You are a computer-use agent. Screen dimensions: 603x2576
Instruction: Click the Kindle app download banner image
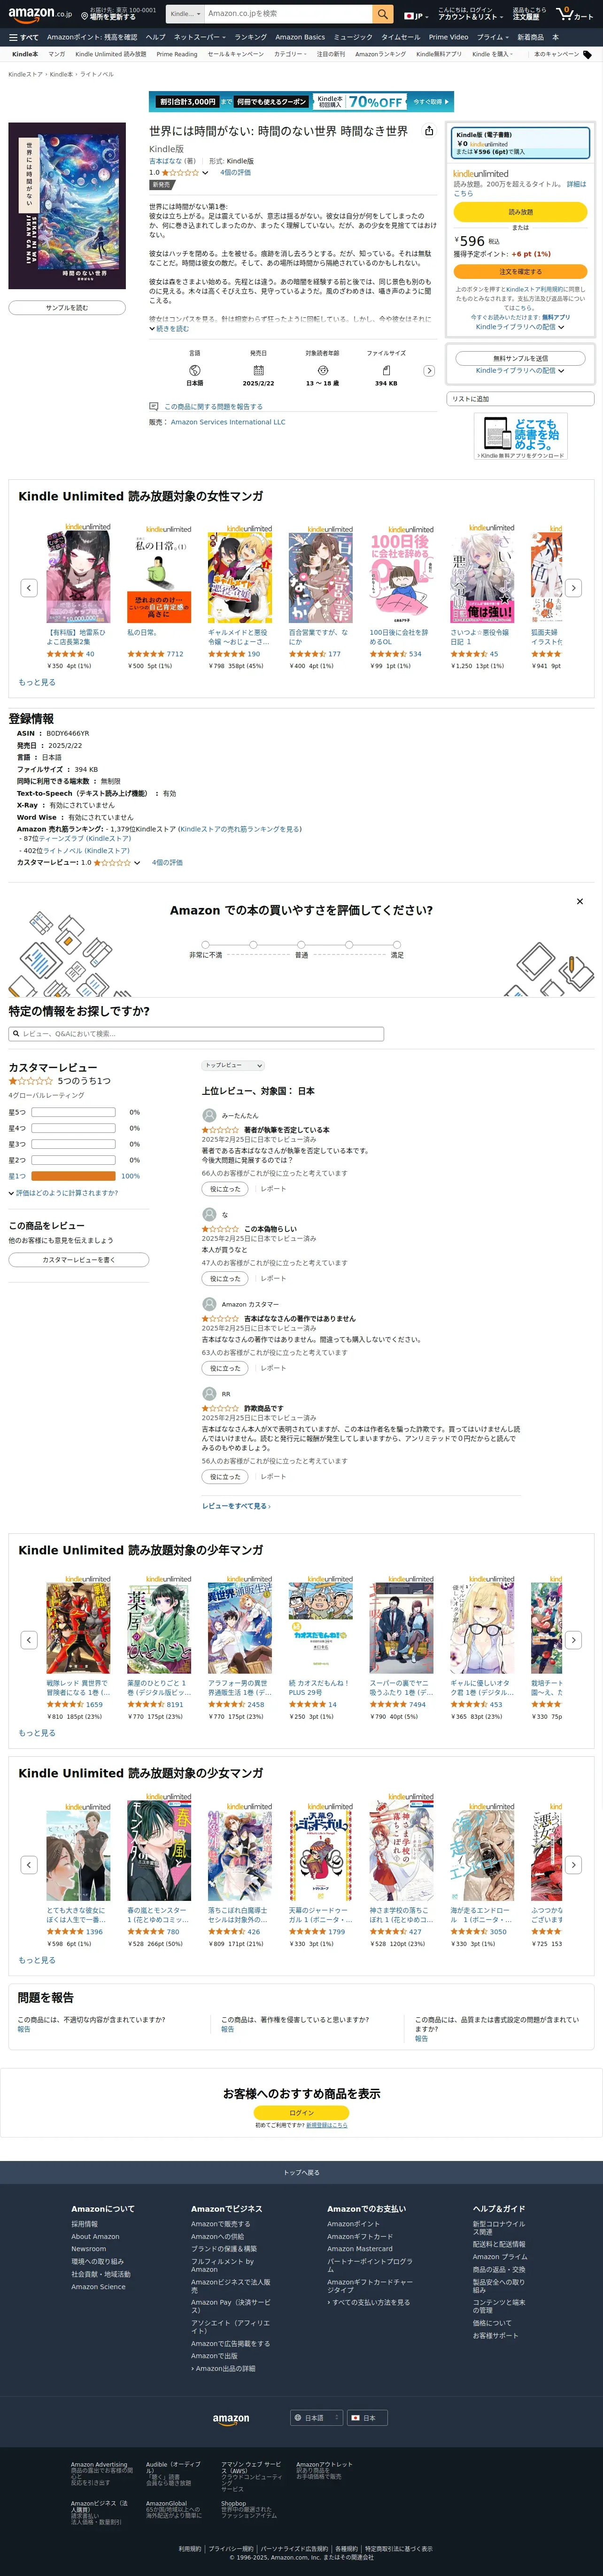click(521, 437)
